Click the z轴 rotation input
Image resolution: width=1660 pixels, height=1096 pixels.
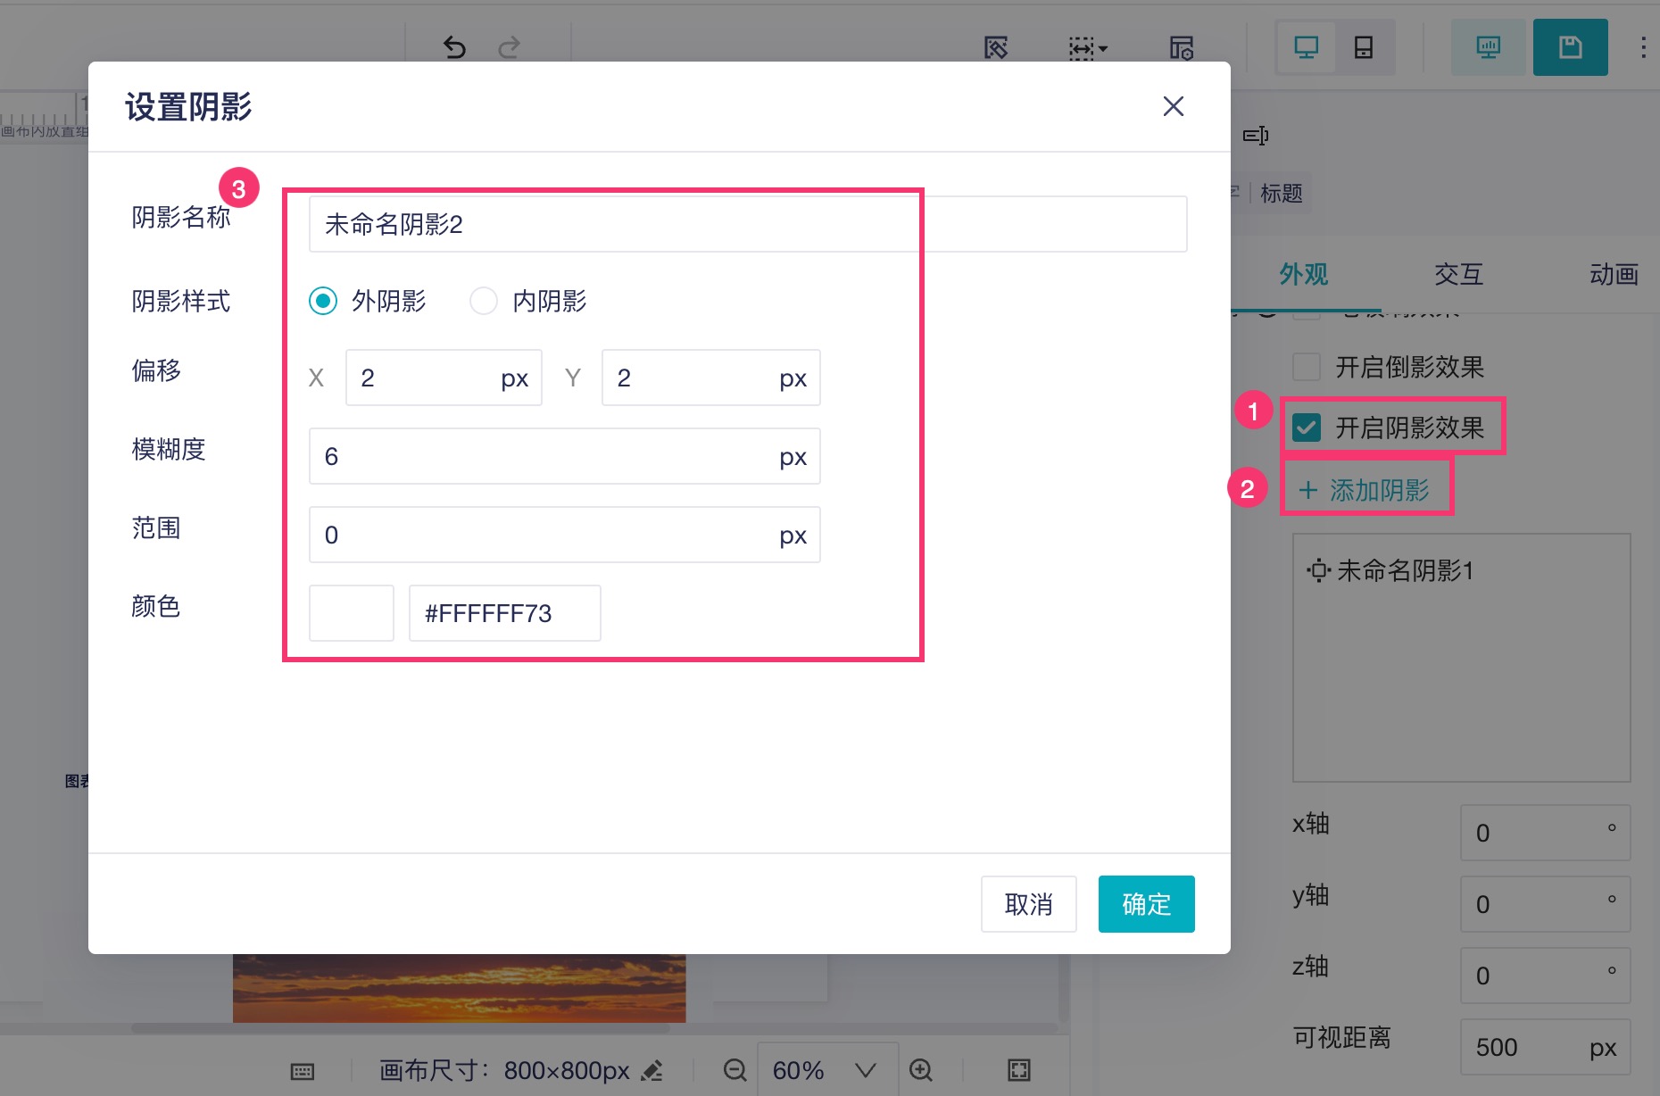coord(1546,976)
